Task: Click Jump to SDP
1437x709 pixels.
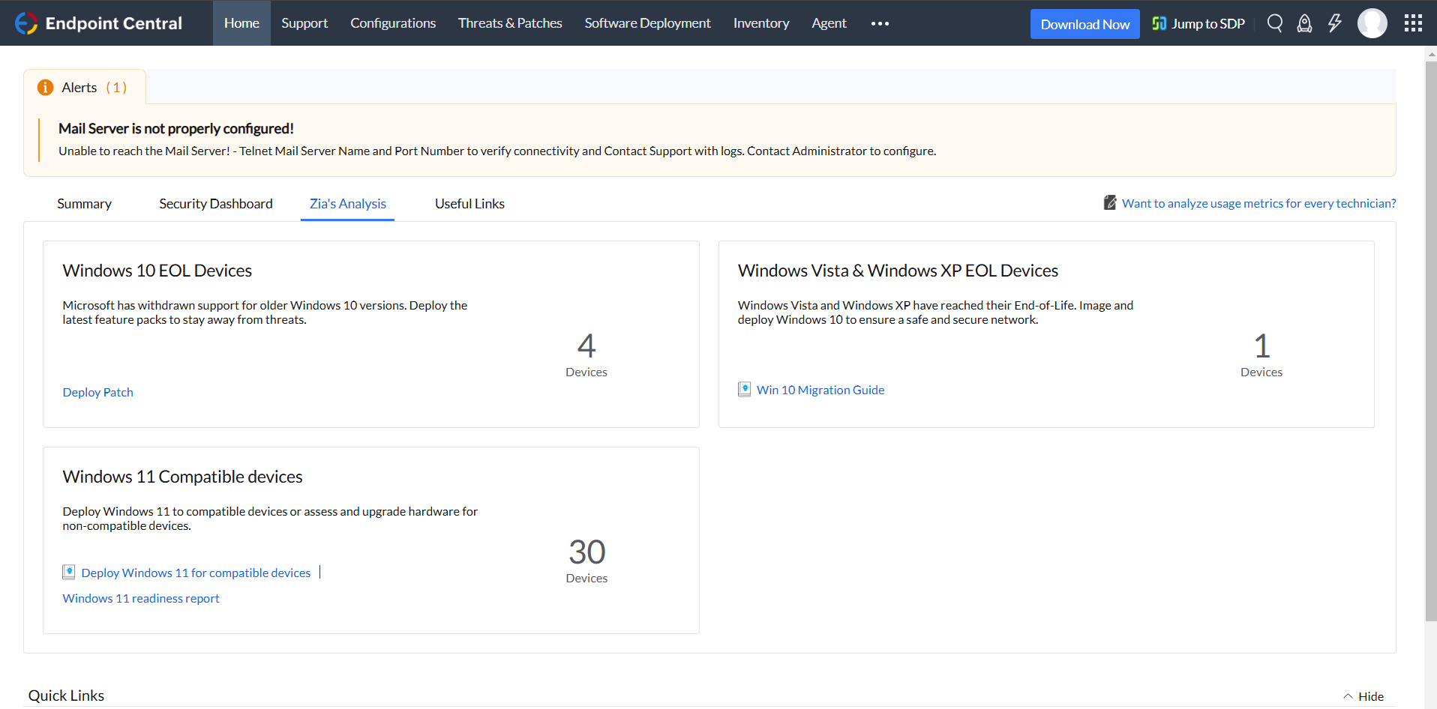Action: [1198, 24]
